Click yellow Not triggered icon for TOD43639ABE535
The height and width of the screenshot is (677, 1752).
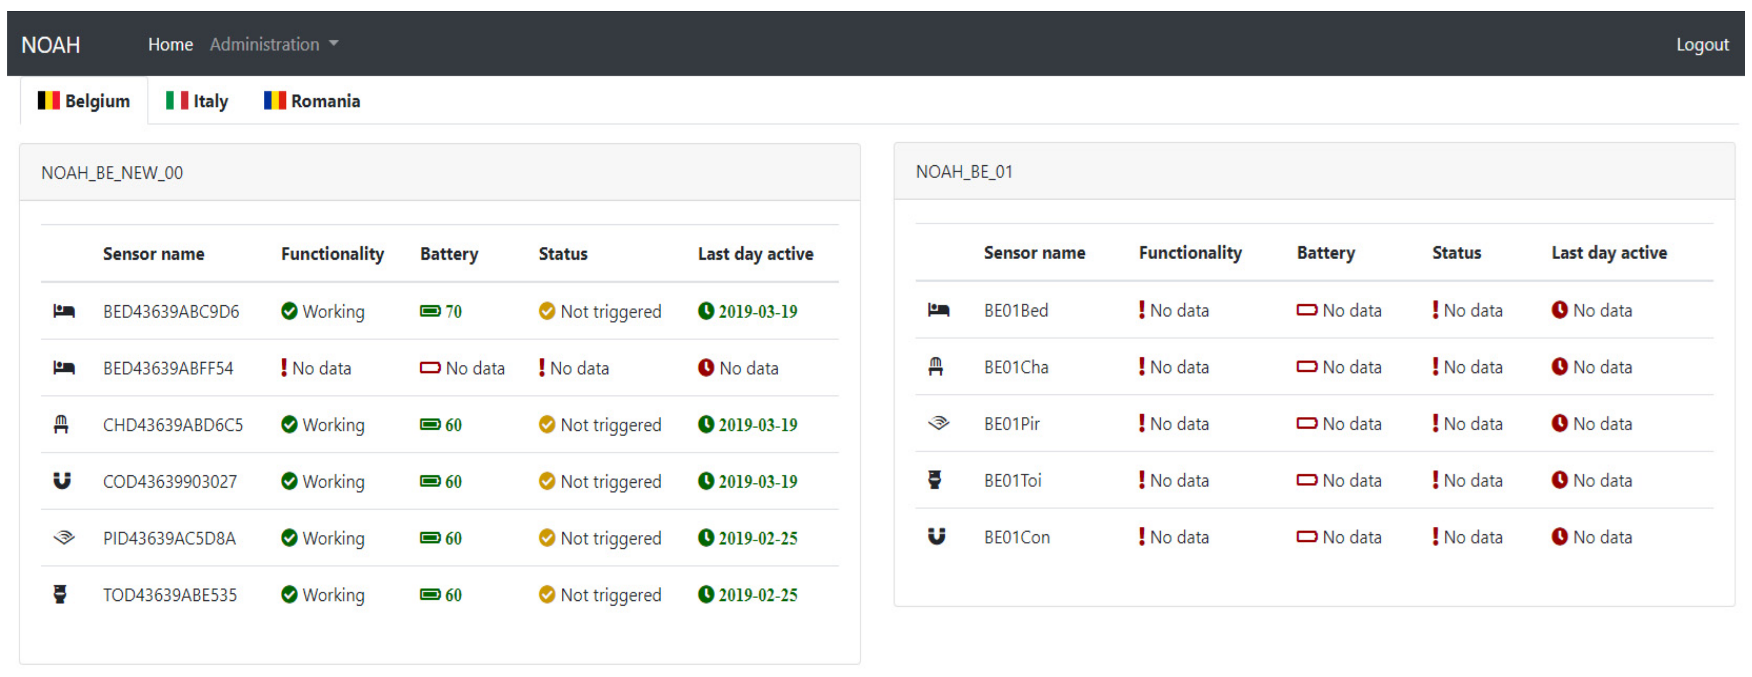coord(547,595)
